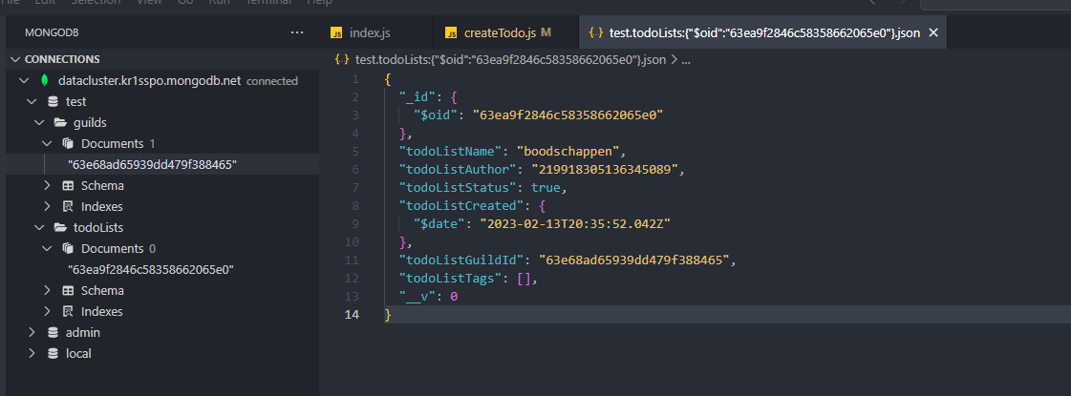Viewport: 1071px width, 396px height.
Task: Click the green leaf icon beside datacluster connection
Action: 45,80
